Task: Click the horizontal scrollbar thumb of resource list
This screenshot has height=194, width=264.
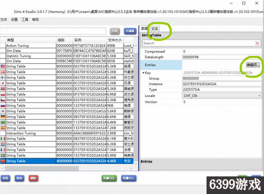Action: (42, 168)
